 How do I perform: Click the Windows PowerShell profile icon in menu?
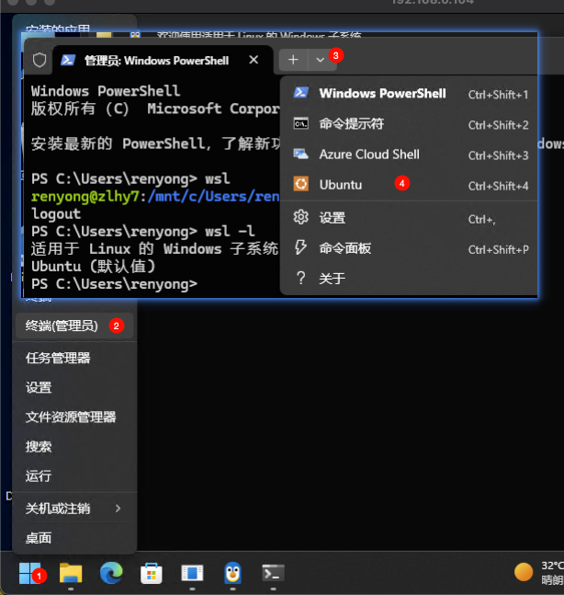pyautogui.click(x=301, y=93)
